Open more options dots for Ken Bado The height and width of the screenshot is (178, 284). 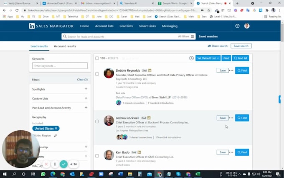click(231, 152)
